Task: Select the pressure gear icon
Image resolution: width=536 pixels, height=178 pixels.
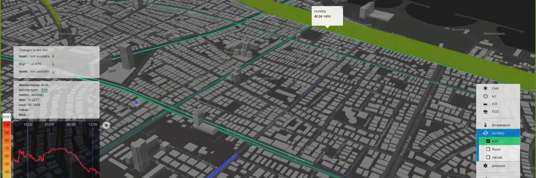Action: coord(485,166)
